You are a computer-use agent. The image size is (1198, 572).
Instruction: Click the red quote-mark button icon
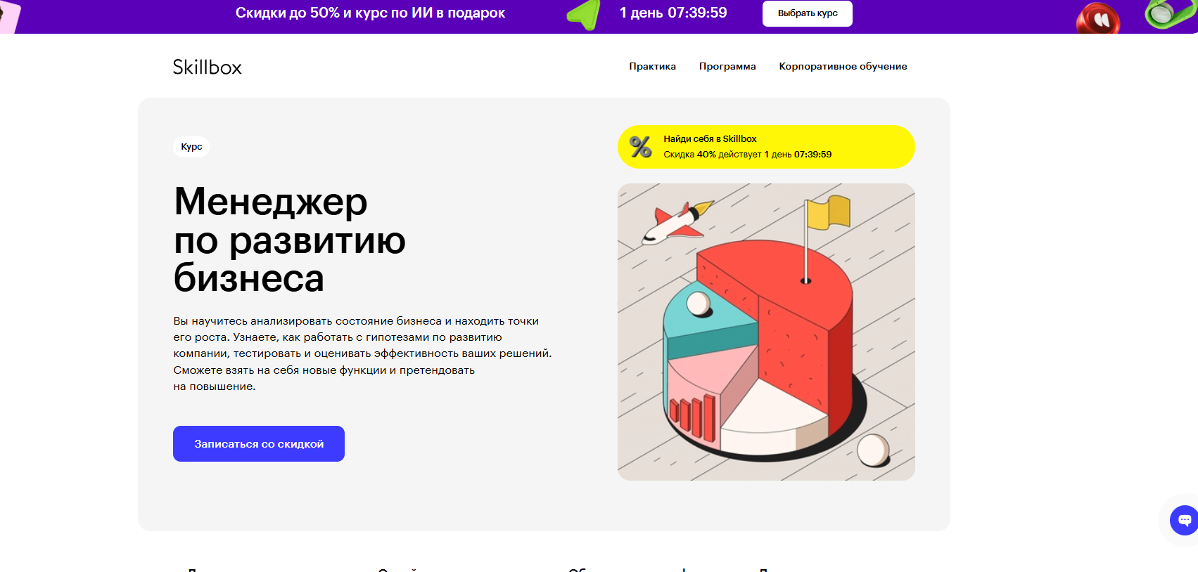tap(1097, 19)
